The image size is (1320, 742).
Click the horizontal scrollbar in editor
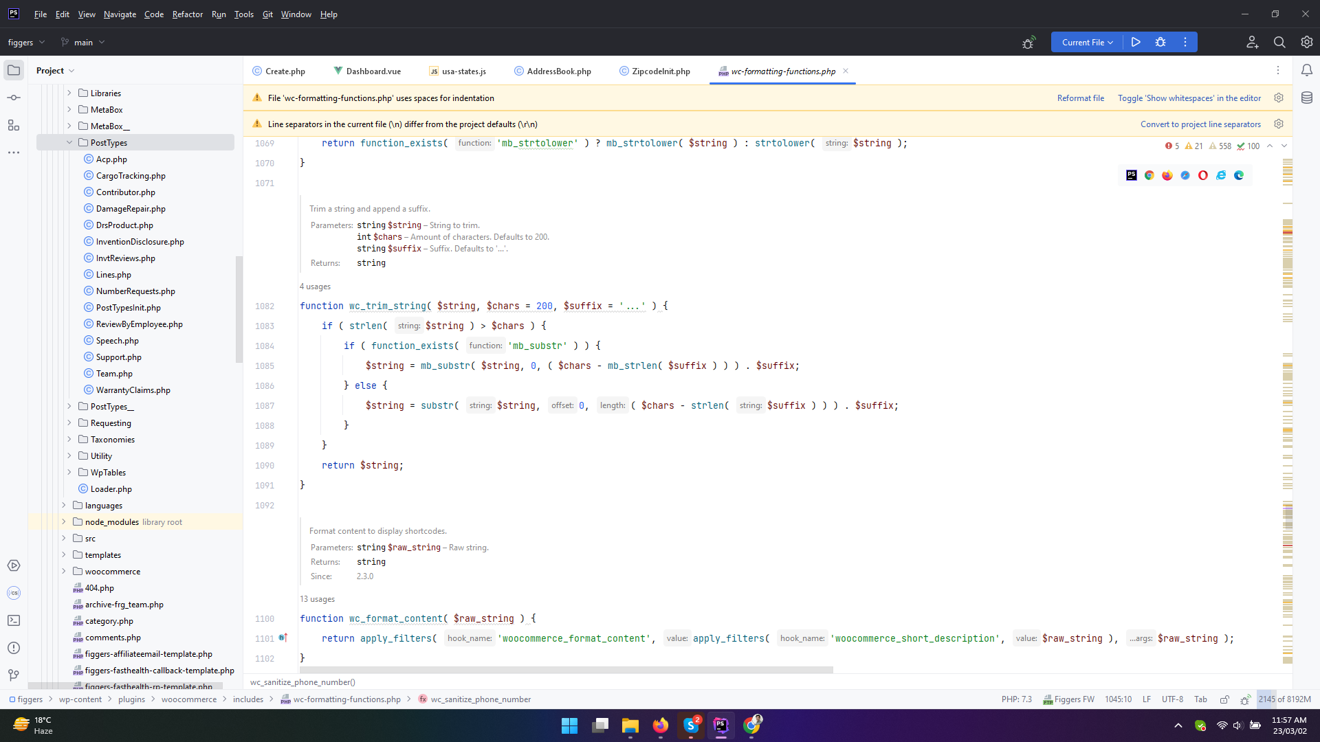click(566, 669)
